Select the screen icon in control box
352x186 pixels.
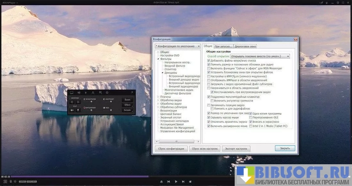pyautogui.click(x=72, y=93)
